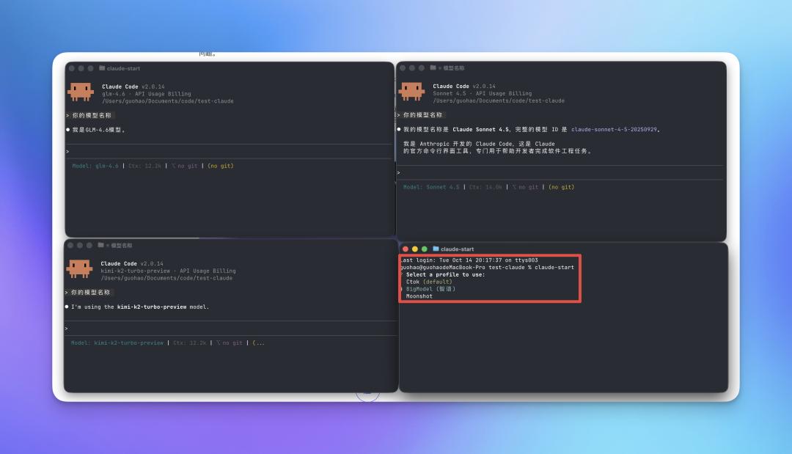
Task: Click '模型名称' title of the Sonnet 4.5 window
Action: point(454,67)
